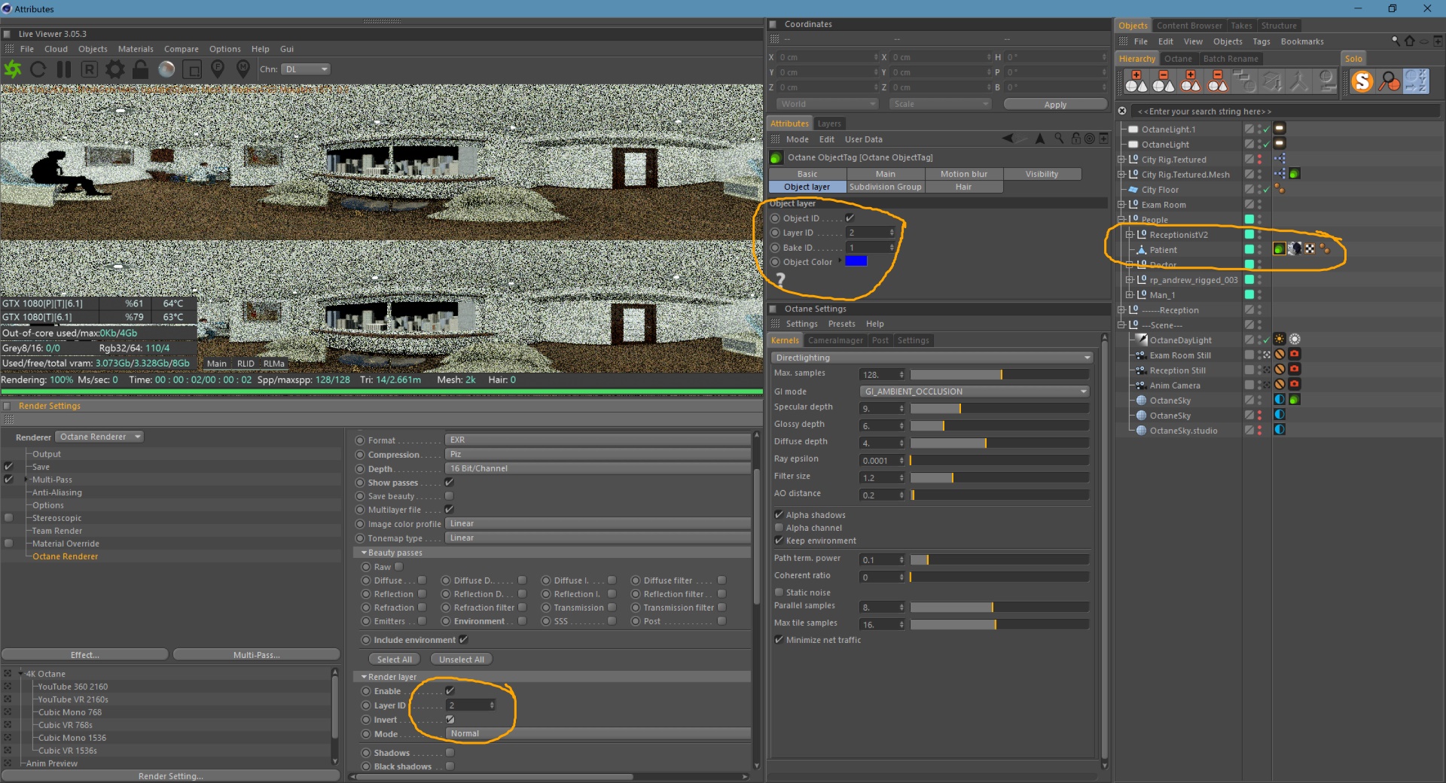This screenshot has height=783, width=1446.
Task: Toggle the Object ID checkbox
Action: (850, 218)
